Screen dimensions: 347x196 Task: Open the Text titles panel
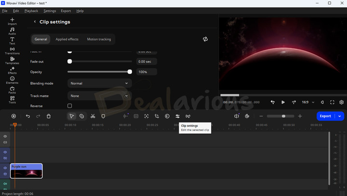coord(12,41)
